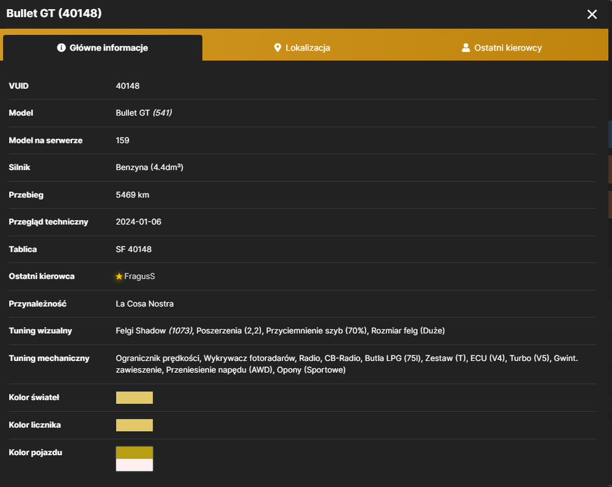Click the Tuning wizualny label
This screenshot has height=487, width=612.
pos(40,331)
